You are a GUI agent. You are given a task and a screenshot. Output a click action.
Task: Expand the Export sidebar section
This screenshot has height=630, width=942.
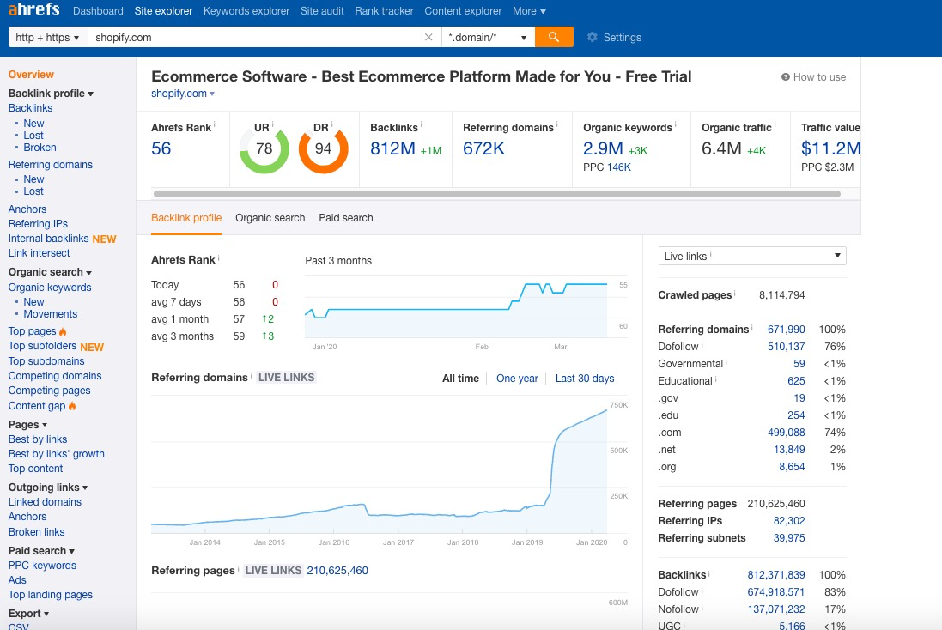coord(29,613)
